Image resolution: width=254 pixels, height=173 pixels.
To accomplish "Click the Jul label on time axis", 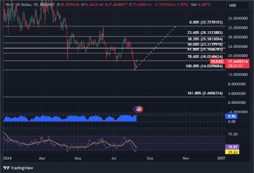I will coord(114,158).
